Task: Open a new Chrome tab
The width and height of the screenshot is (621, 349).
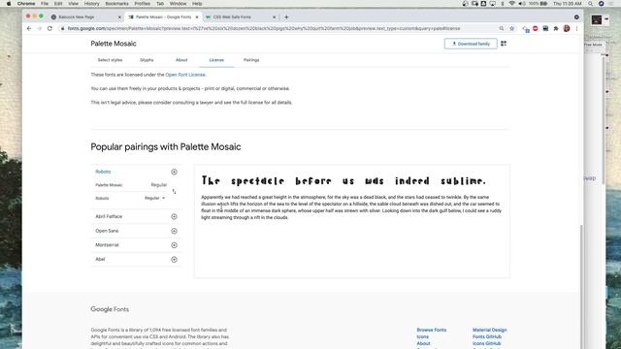Action: (x=286, y=17)
